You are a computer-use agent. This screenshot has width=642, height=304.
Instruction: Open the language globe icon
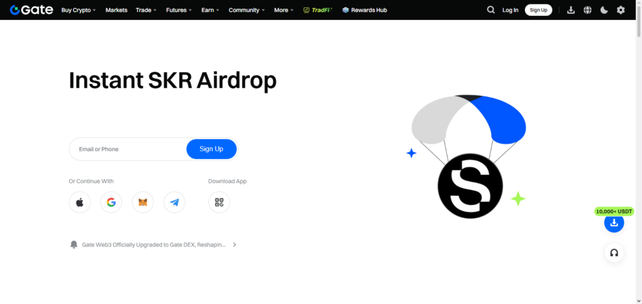[x=587, y=10]
